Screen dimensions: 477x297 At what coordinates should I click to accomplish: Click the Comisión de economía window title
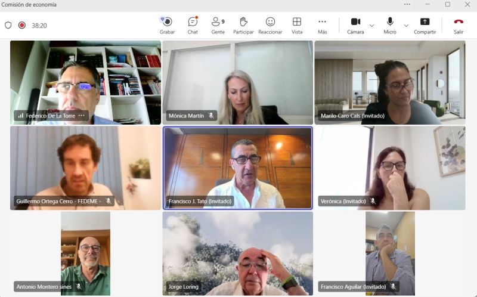pos(29,5)
